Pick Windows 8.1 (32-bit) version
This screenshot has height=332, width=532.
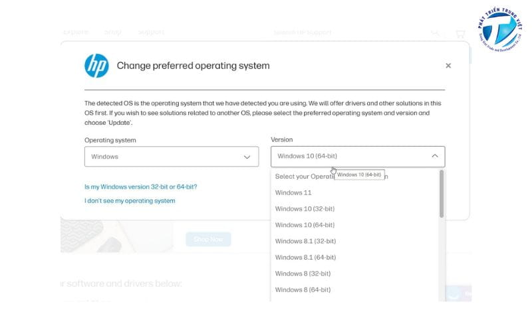(305, 241)
